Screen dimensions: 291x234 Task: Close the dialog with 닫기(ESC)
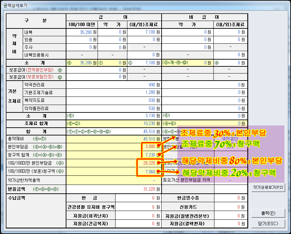[x=268, y=224]
